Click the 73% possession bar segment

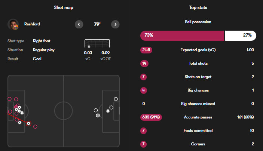182,36
